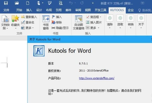
Task: Open 更多 menu in 文件 group
Action: [27, 28]
